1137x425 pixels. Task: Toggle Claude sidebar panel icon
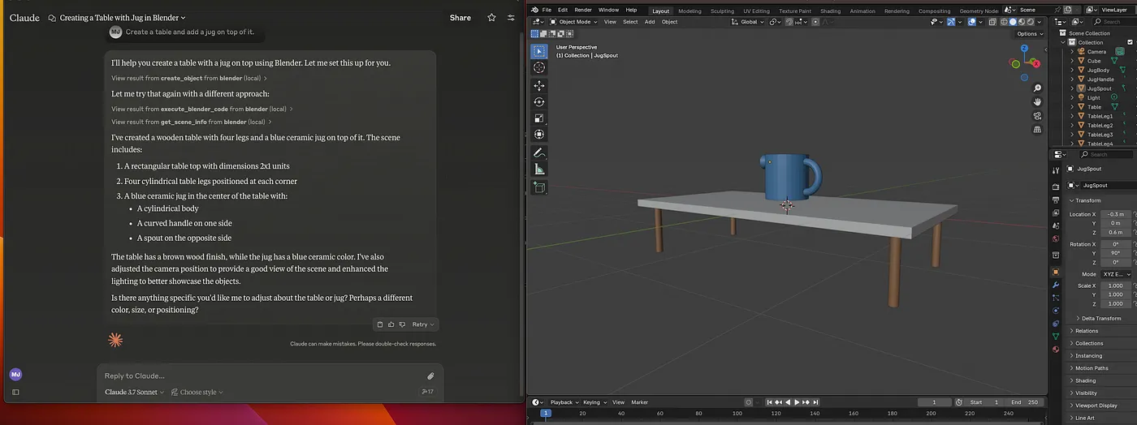point(15,393)
